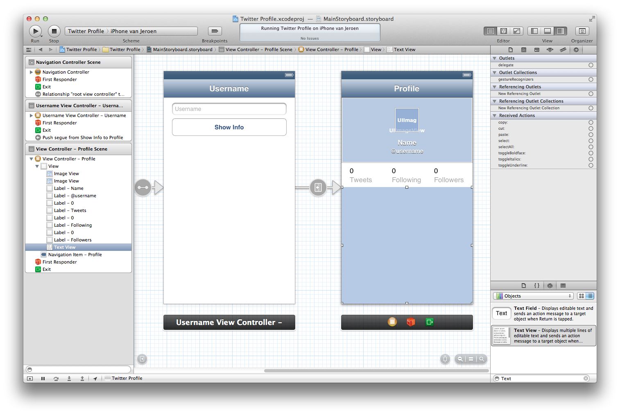Collapse the Received Actions section

pos(495,115)
